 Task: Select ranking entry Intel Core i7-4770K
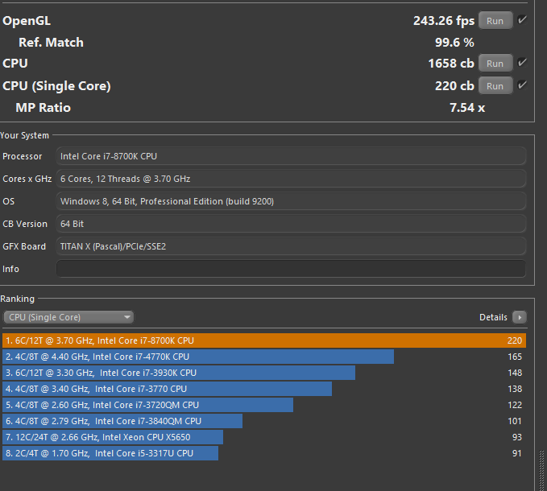point(264,357)
